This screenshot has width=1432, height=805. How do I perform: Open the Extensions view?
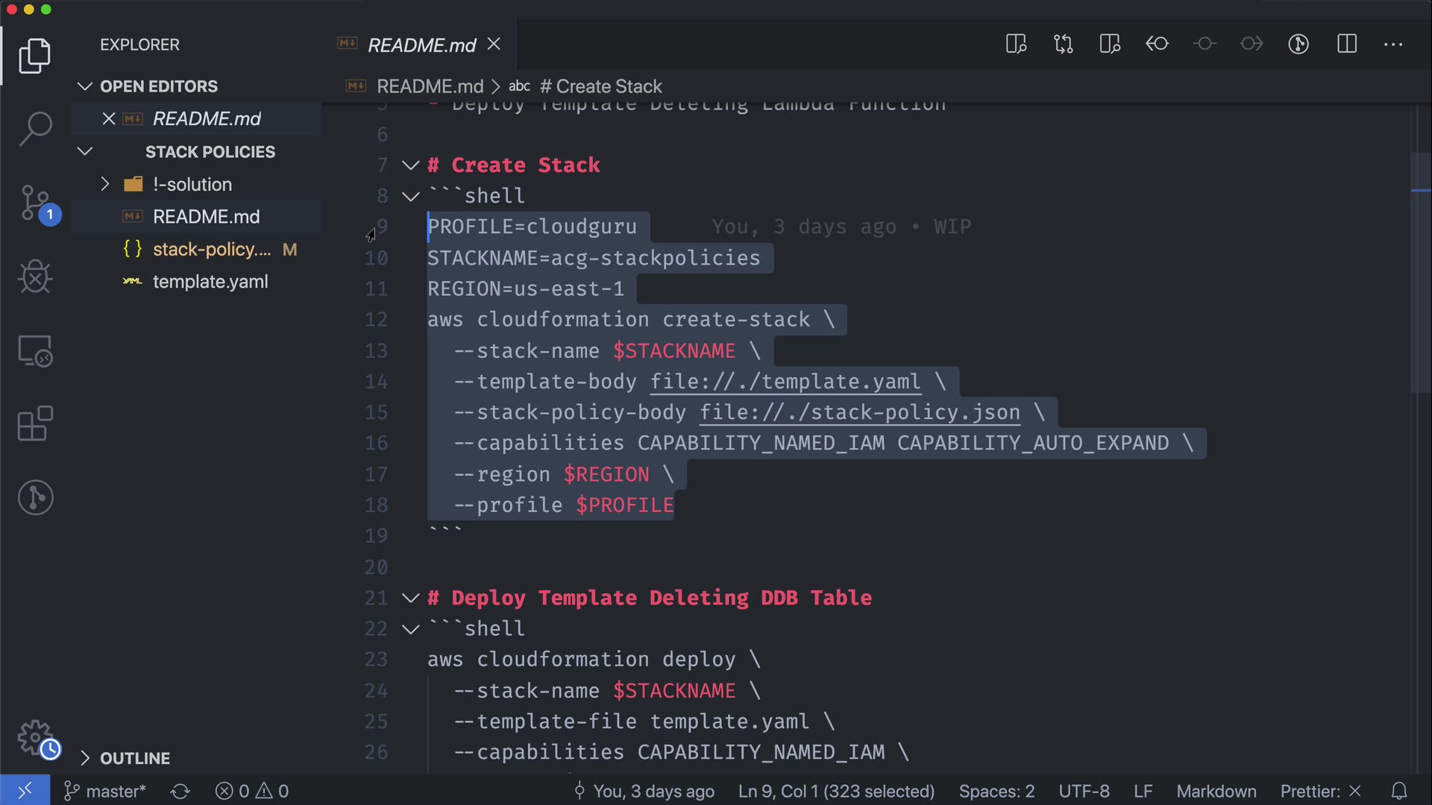35,423
